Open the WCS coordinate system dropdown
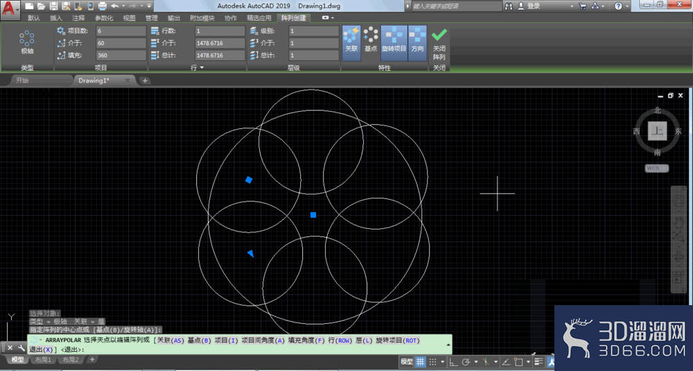This screenshot has height=371, width=693. coord(657,168)
